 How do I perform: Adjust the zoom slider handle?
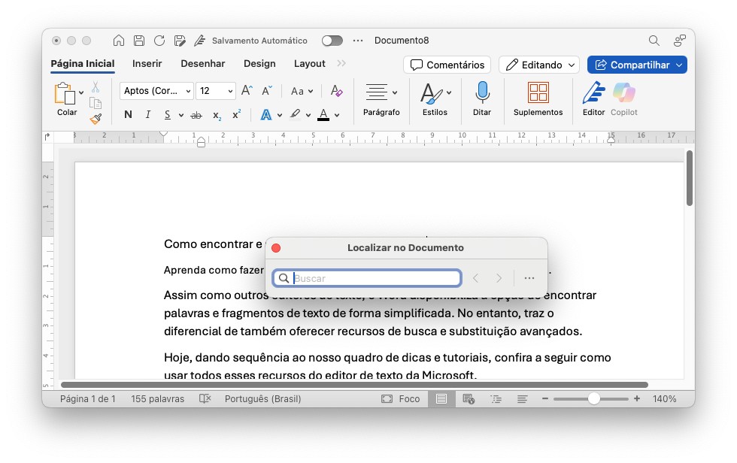[594, 399]
